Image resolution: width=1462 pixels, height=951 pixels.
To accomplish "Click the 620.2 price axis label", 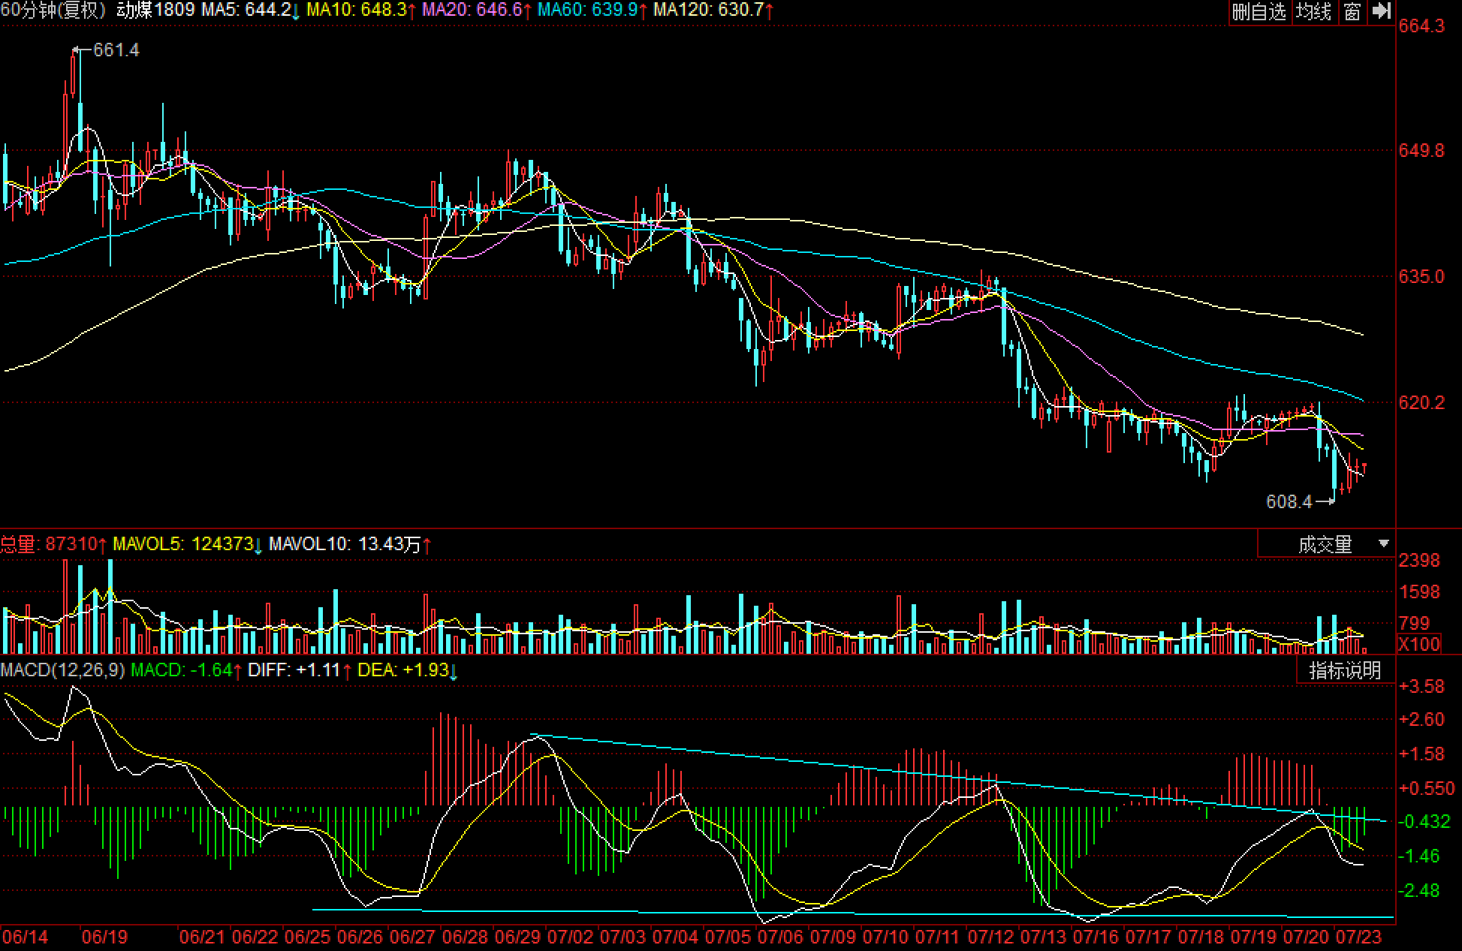I will click(x=1421, y=403).
